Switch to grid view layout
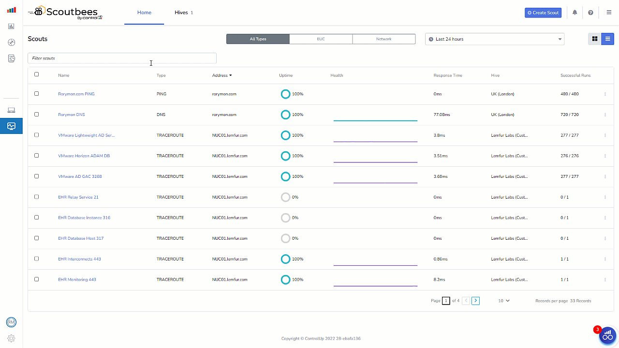 pos(595,39)
